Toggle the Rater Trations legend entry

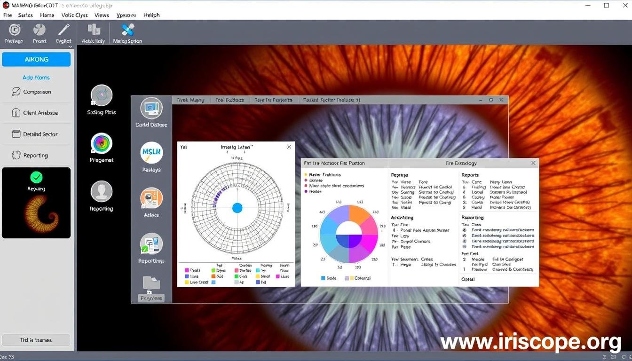point(325,174)
